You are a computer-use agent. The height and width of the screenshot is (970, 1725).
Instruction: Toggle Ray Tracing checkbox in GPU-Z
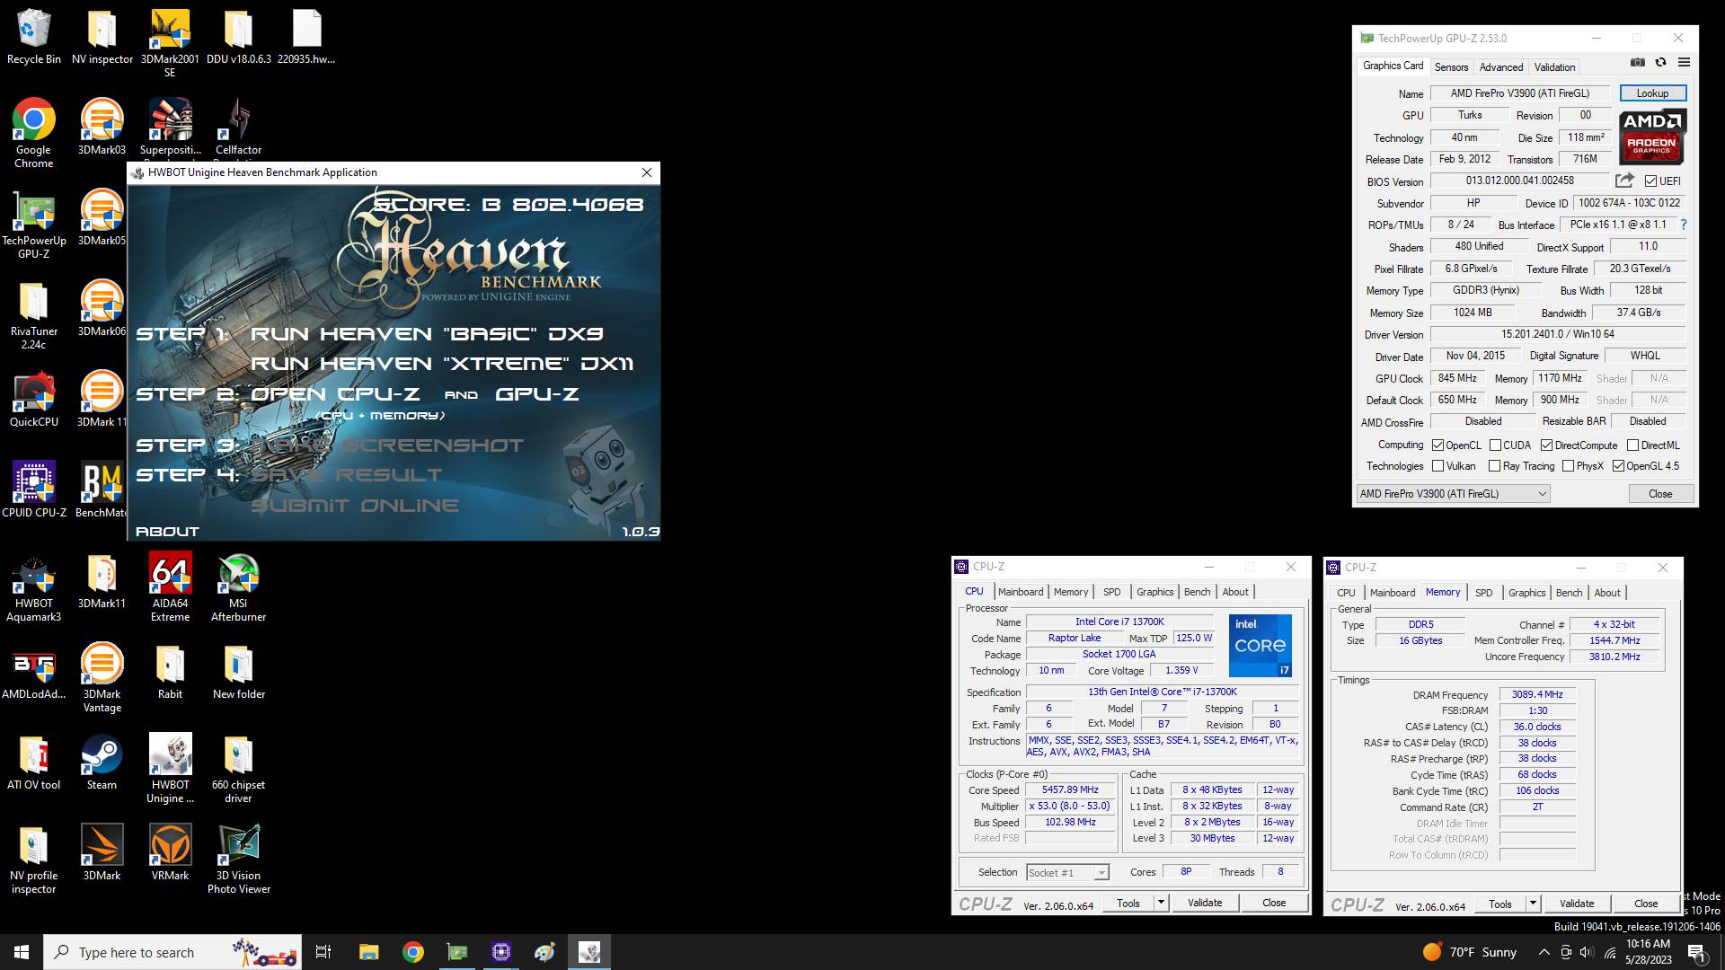pos(1494,466)
